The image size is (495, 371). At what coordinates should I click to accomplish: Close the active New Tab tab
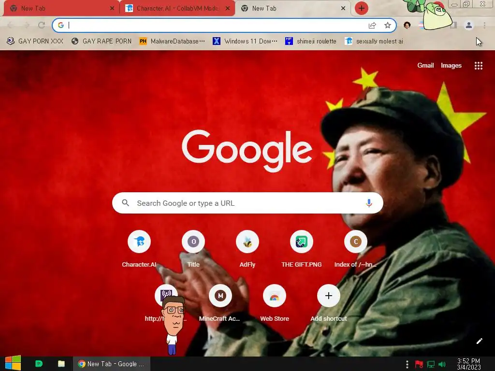tap(343, 8)
